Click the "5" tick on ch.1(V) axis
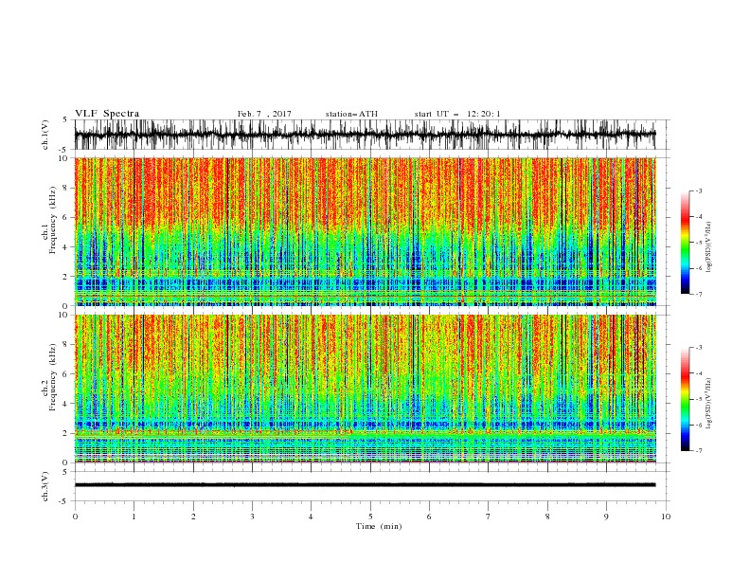This screenshot has height=580, width=750. point(65,120)
